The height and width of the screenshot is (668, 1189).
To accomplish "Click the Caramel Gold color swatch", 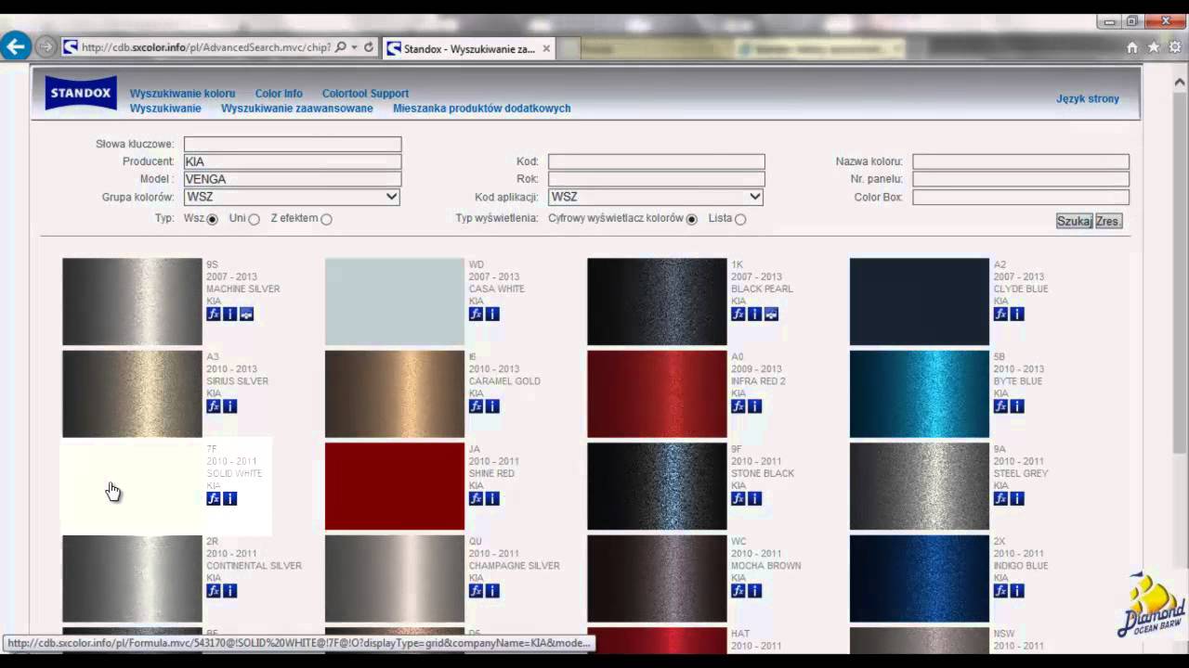I will [x=395, y=393].
